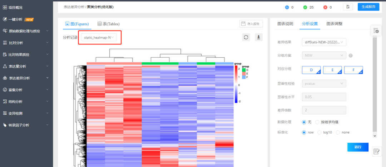Switch to 图(Figures) tab
The image size is (386, 167).
point(77,24)
